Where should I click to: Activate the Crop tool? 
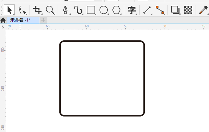tap(37, 10)
